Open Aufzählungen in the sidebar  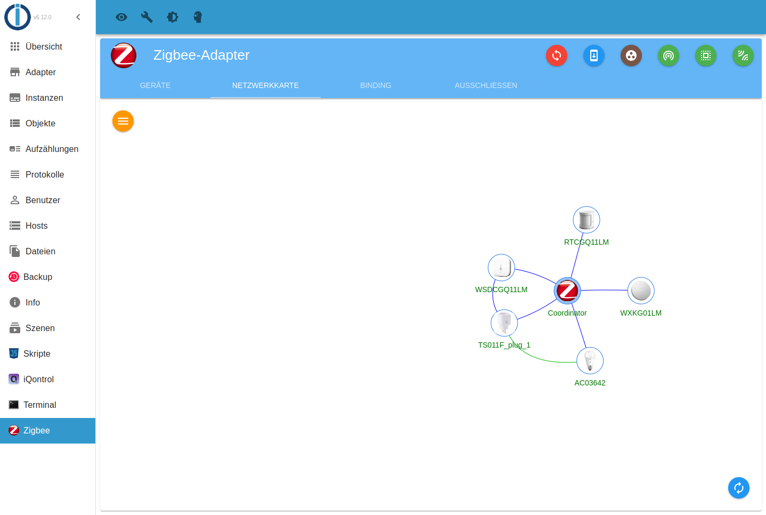point(48,149)
